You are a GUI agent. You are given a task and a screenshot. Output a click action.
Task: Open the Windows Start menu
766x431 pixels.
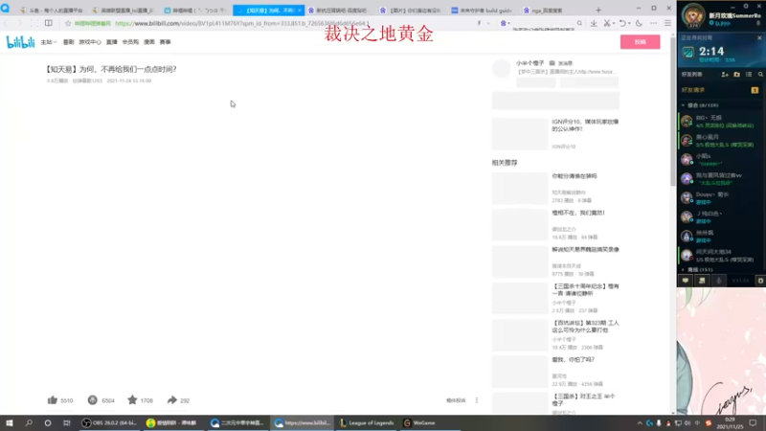10,422
